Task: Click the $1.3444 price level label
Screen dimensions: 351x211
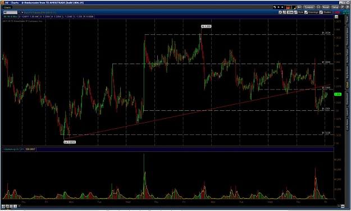Action: 326,62
